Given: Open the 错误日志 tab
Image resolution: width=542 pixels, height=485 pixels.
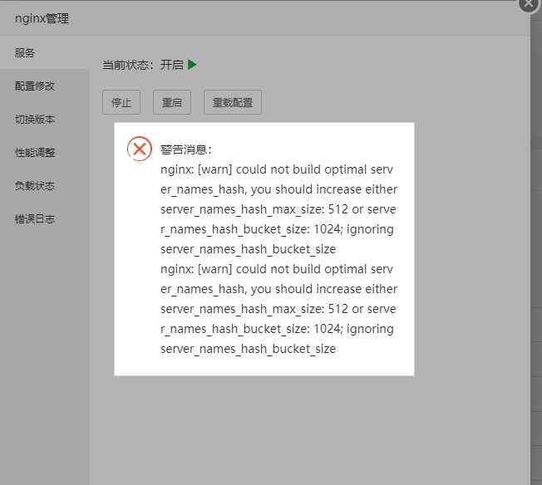Looking at the screenshot, I should pyautogui.click(x=45, y=218).
